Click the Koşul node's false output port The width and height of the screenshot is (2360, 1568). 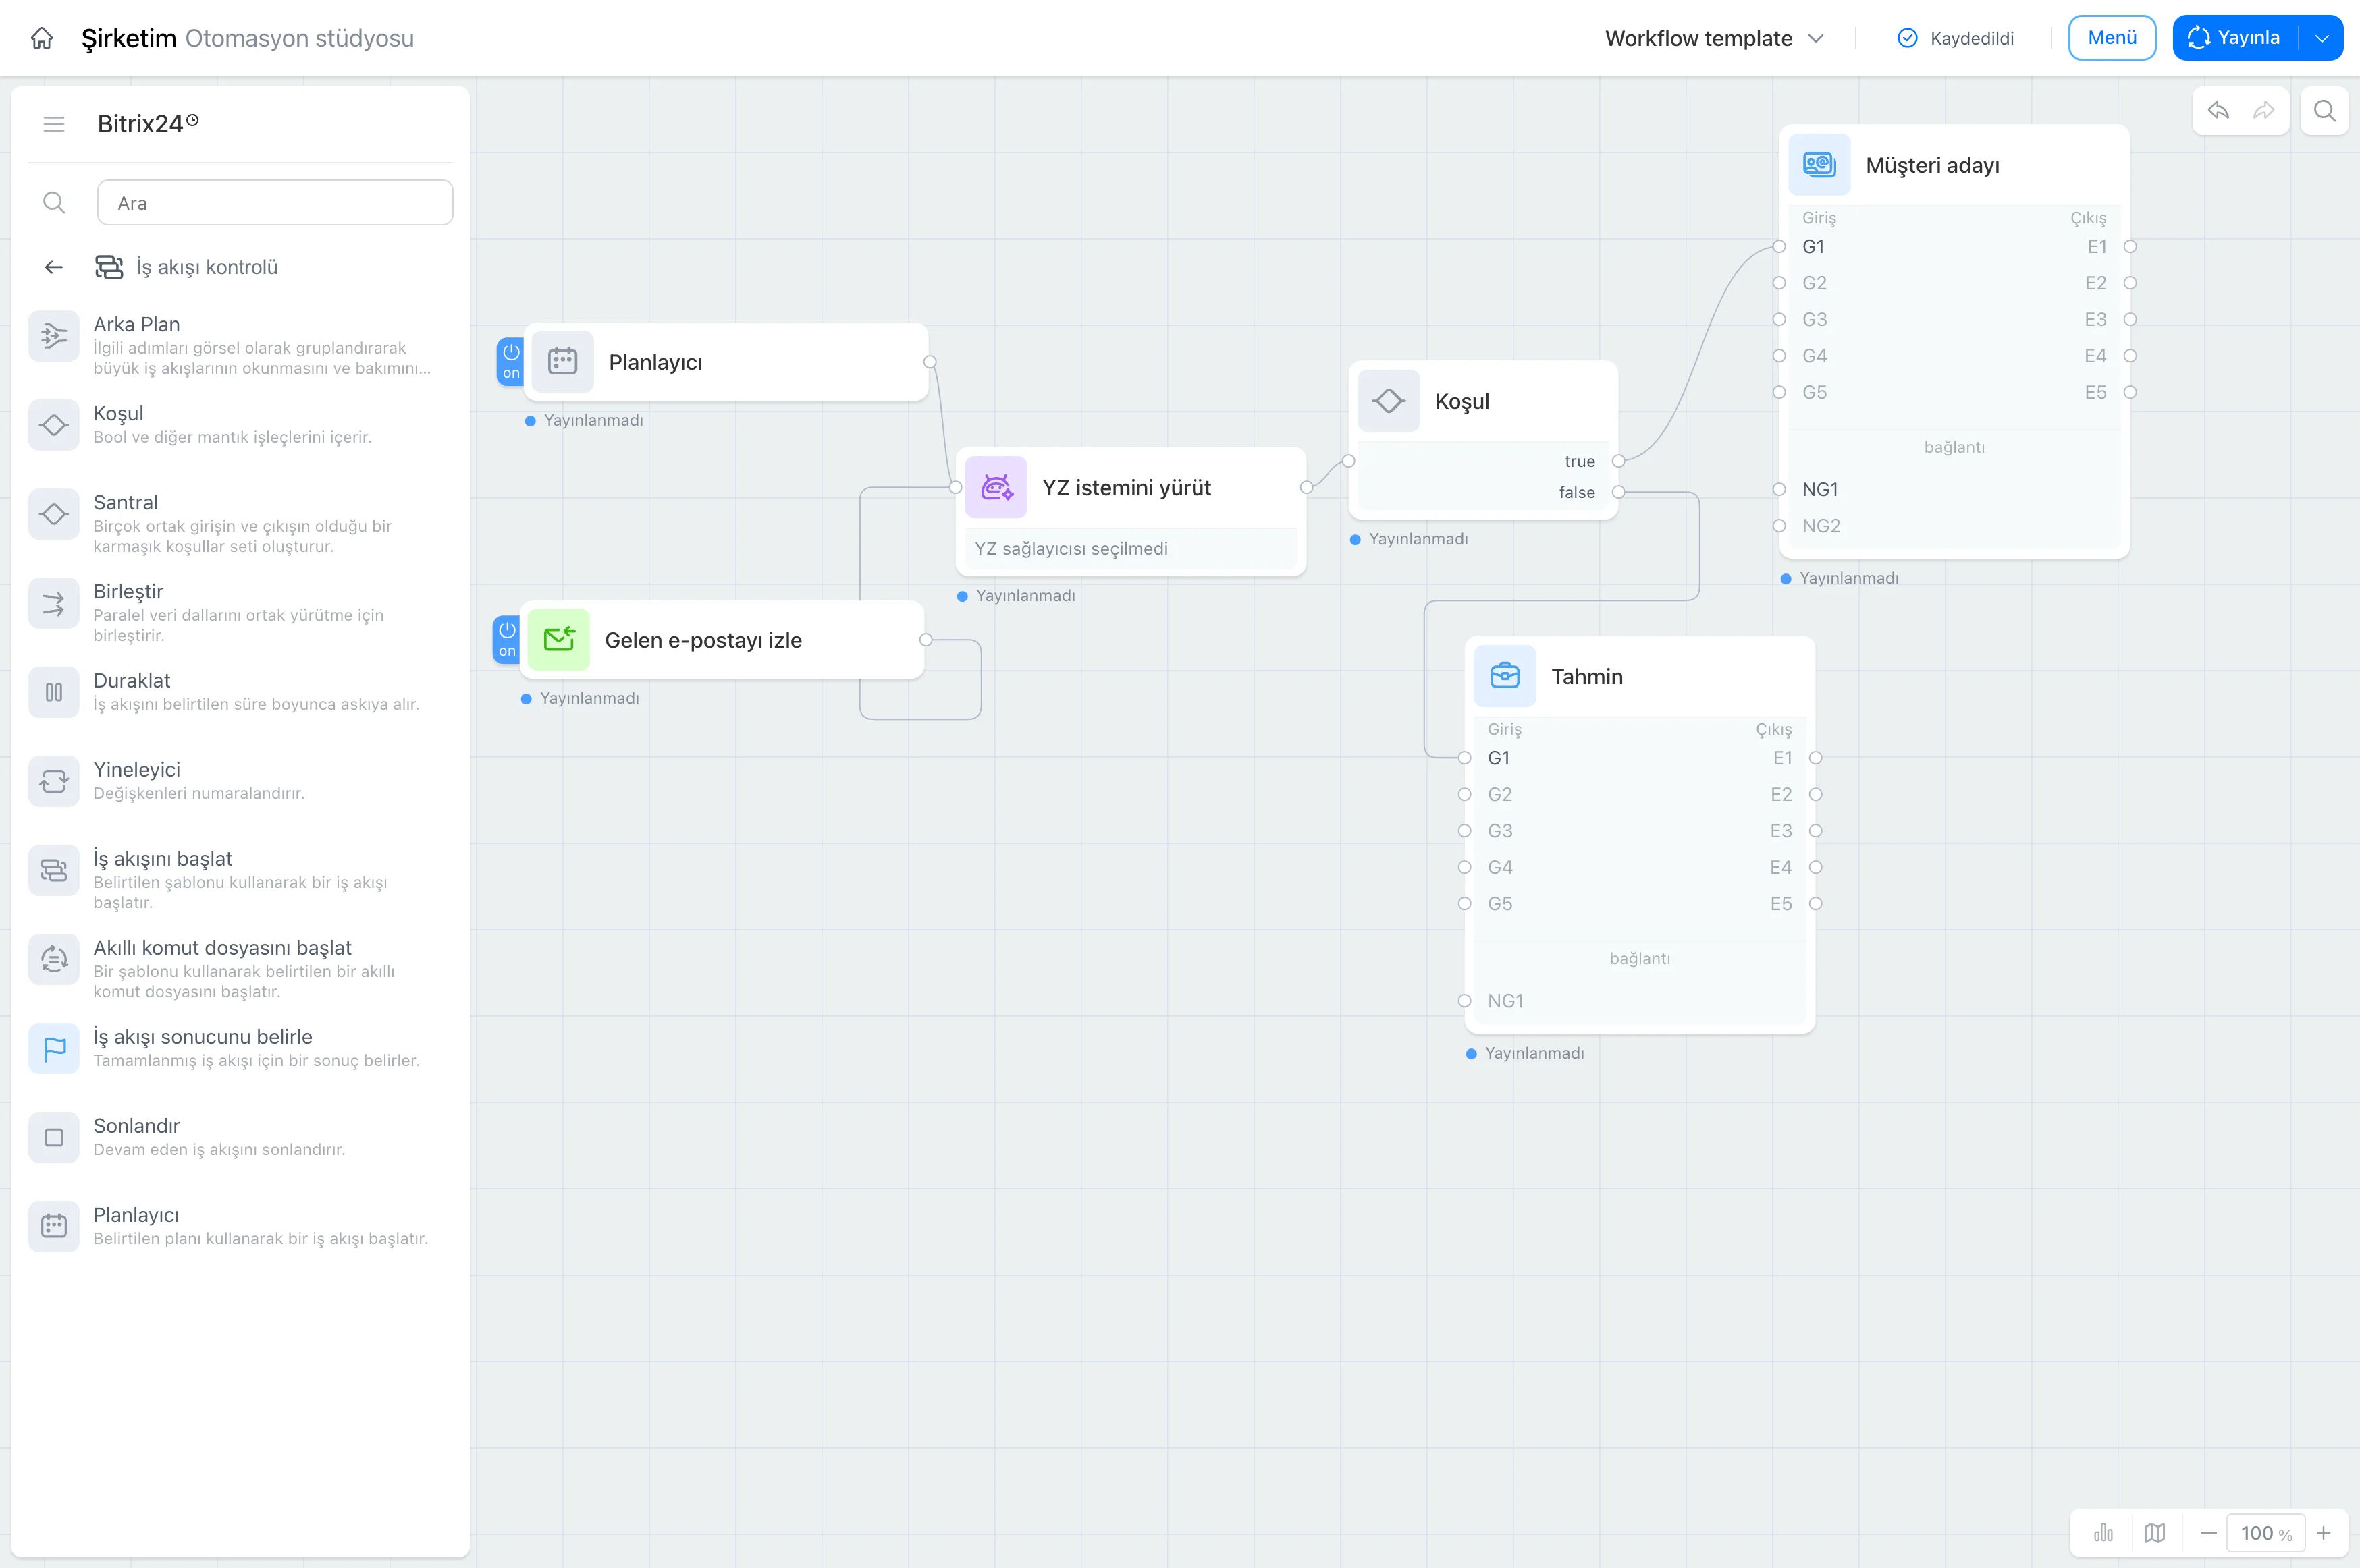pos(1617,492)
